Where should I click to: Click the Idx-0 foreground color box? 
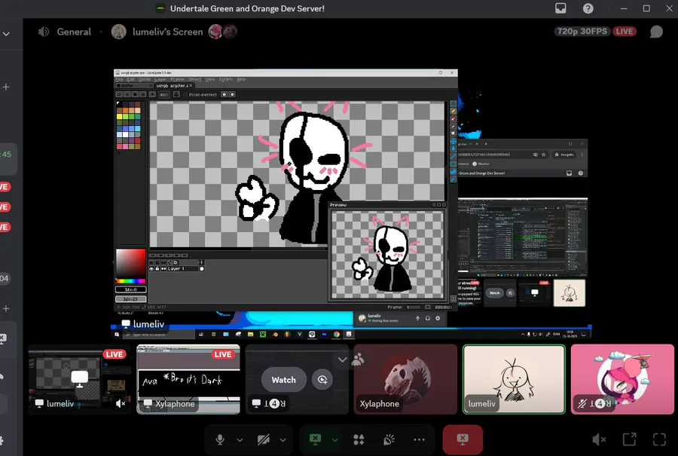pyautogui.click(x=130, y=289)
